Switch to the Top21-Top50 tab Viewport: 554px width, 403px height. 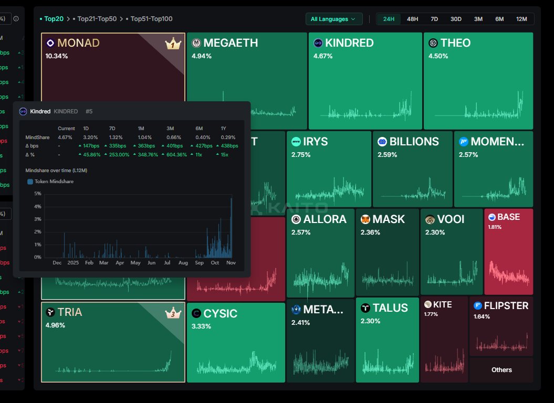tap(97, 19)
